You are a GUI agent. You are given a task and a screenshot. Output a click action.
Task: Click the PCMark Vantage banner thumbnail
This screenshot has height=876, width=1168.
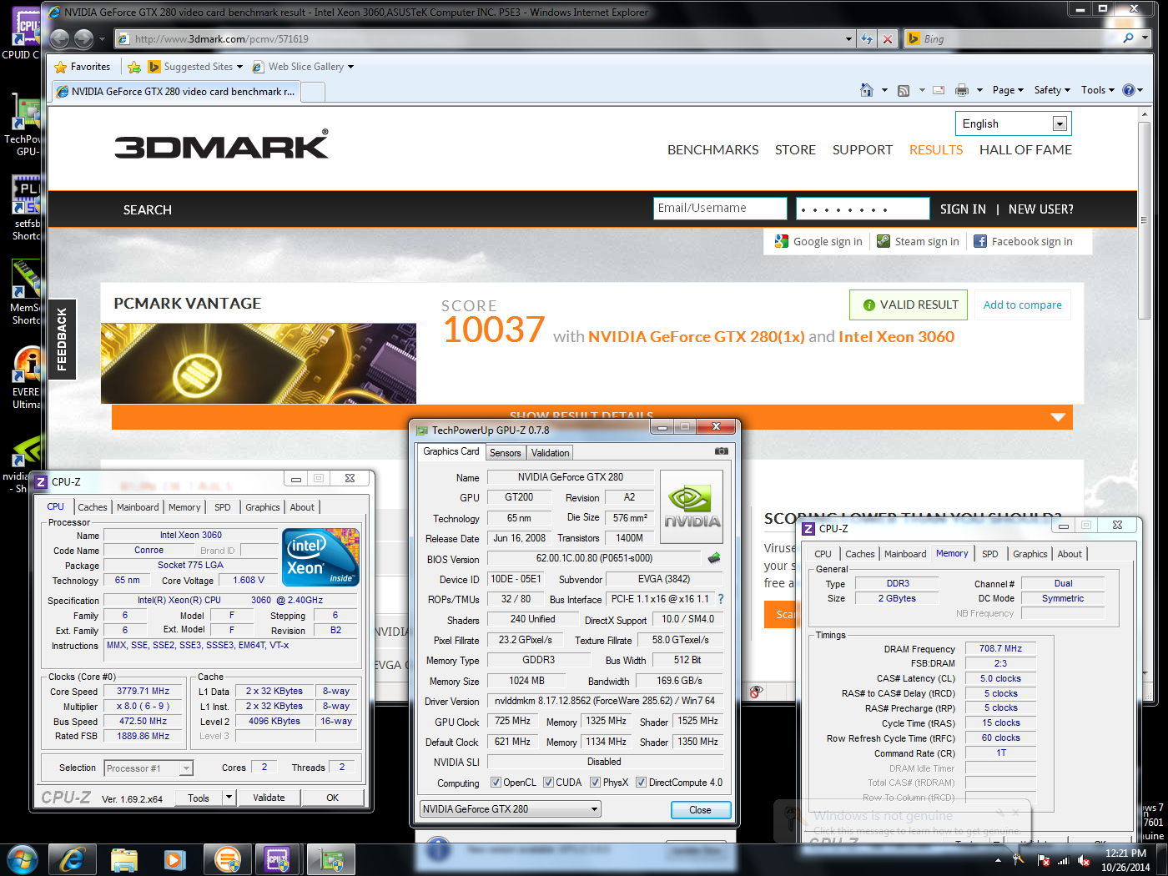[x=259, y=364]
